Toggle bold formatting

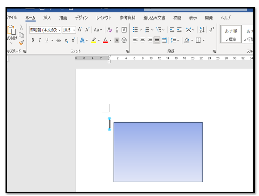point(33,40)
